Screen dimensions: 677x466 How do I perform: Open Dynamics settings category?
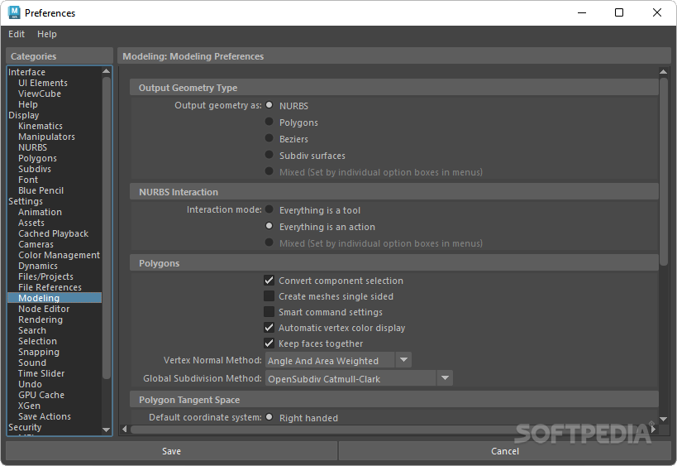37,267
